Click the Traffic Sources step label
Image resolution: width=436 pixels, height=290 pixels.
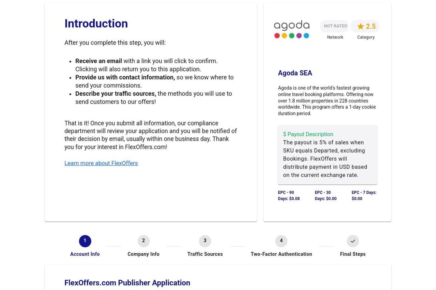coord(205,254)
